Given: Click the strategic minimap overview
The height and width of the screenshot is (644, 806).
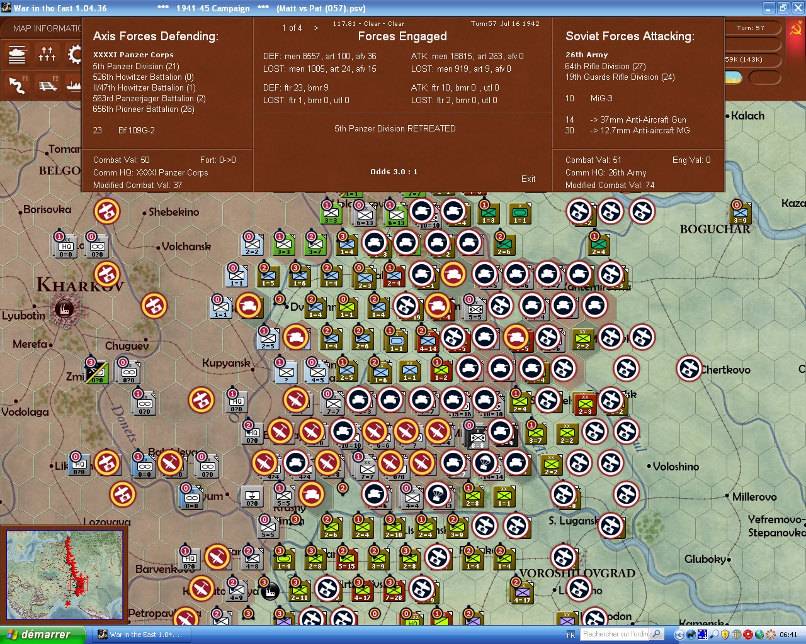Looking at the screenshot, I should 64,575.
